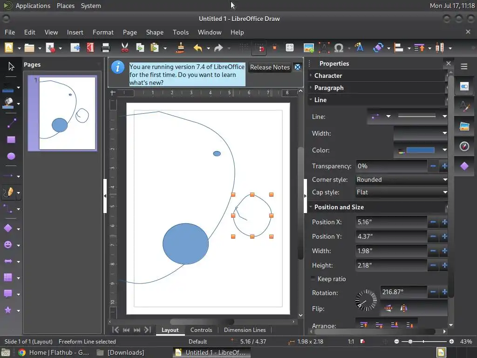Enable the Keep ratio checkbox

(313, 279)
